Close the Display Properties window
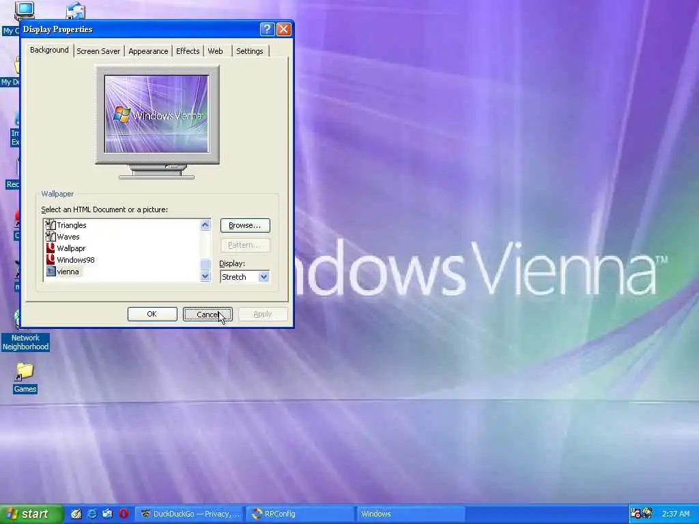699x524 pixels. click(x=283, y=29)
